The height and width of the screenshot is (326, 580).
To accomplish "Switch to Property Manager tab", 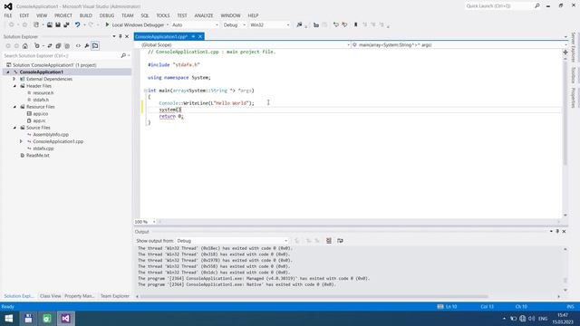I will click(80, 296).
